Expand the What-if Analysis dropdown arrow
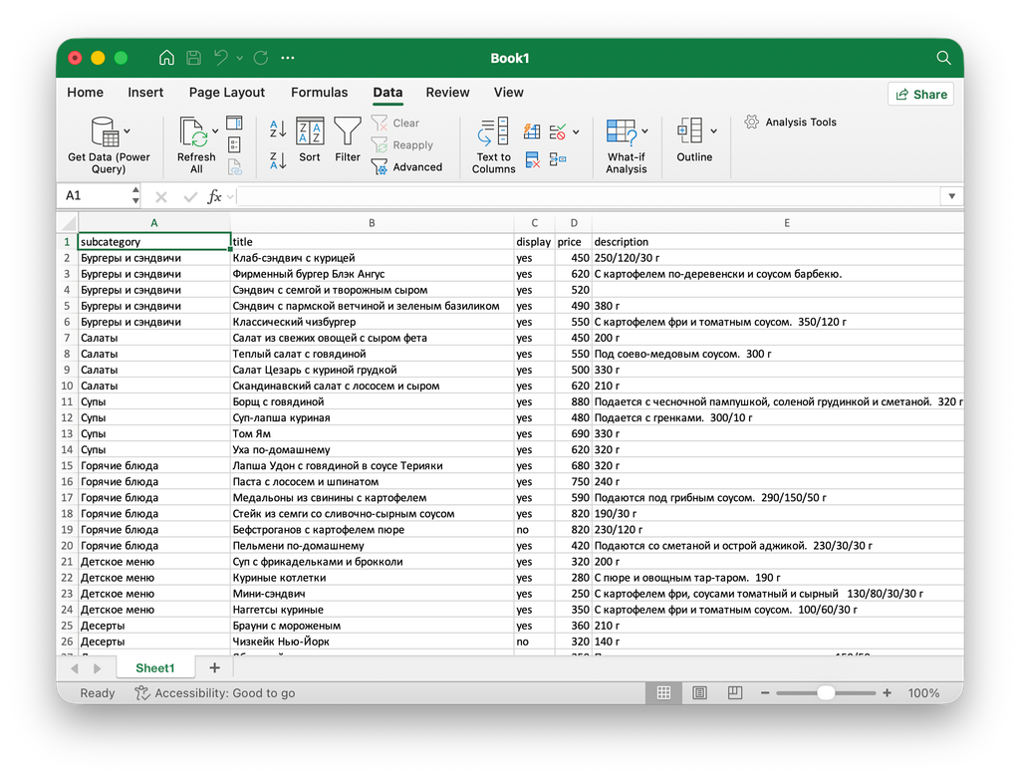1020x778 pixels. click(644, 131)
